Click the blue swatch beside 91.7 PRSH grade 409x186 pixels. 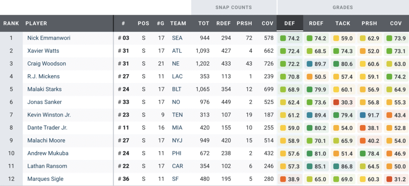point(363,115)
